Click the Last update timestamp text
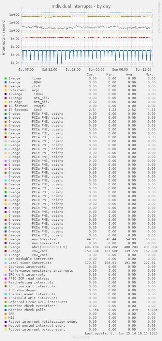 tap(121, 333)
